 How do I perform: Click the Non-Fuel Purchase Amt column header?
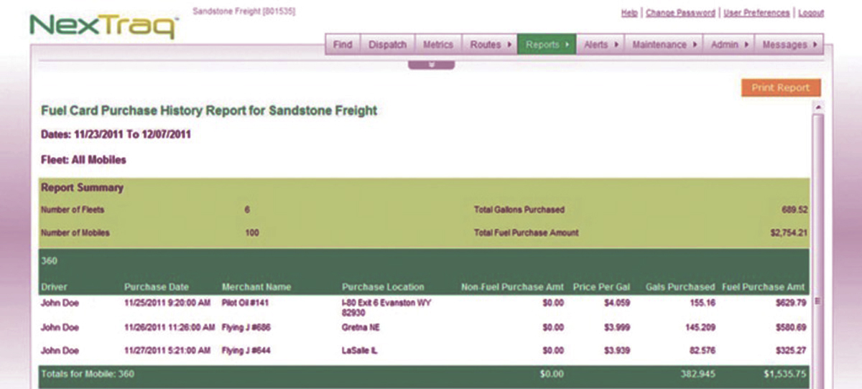pyautogui.click(x=512, y=287)
